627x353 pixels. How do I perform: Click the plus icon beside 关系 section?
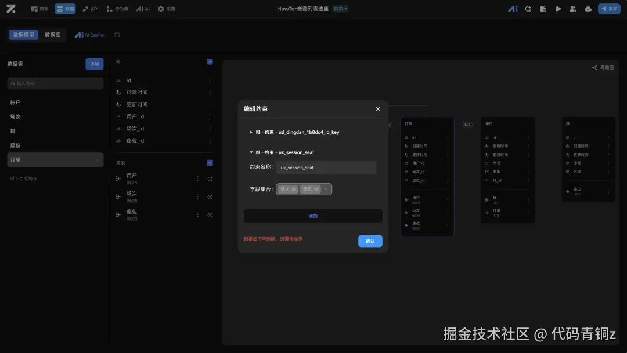coord(210,162)
